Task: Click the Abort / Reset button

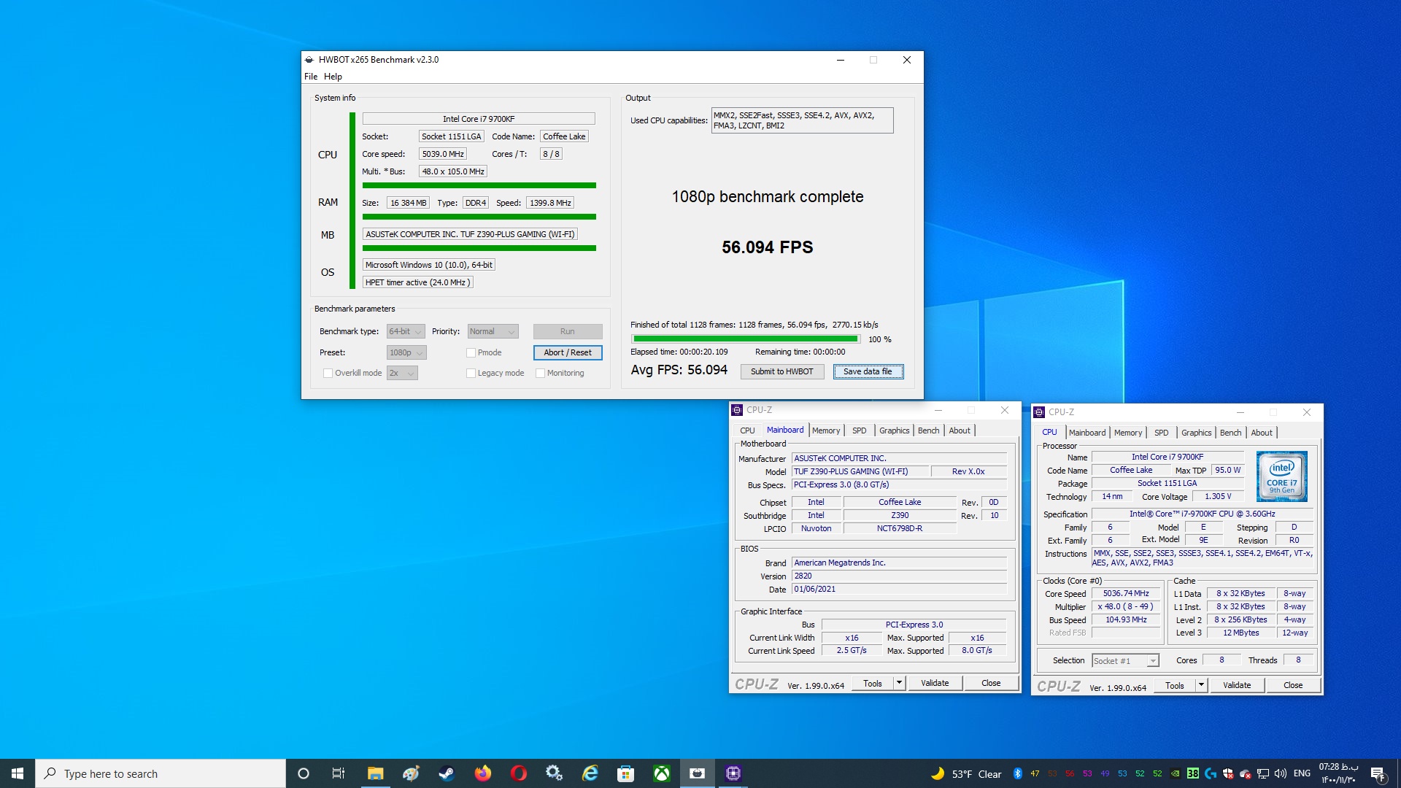Action: 568,352
